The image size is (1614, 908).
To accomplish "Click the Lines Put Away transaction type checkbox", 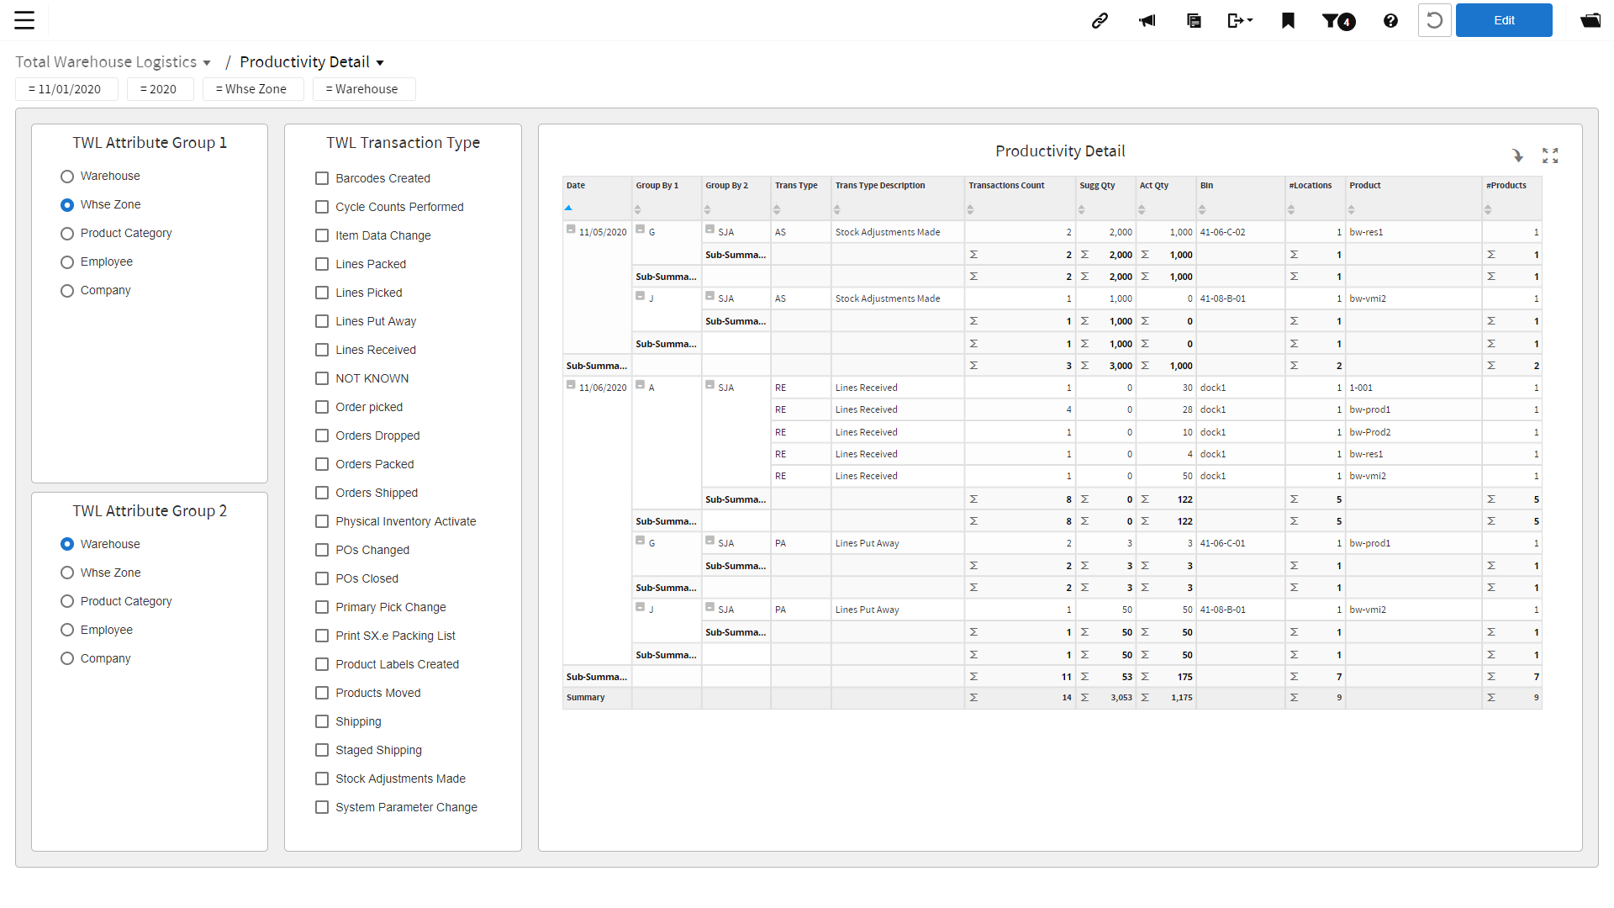I will coord(323,320).
